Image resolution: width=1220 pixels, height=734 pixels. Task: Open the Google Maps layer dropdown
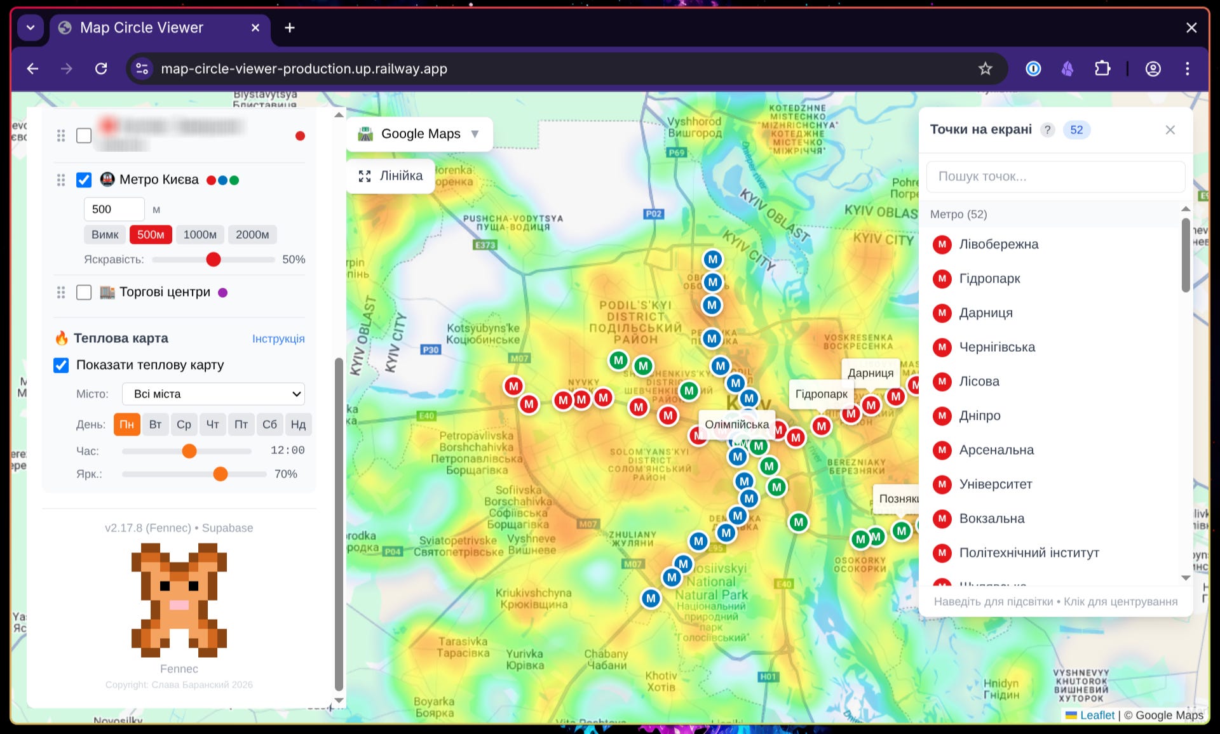(x=419, y=134)
